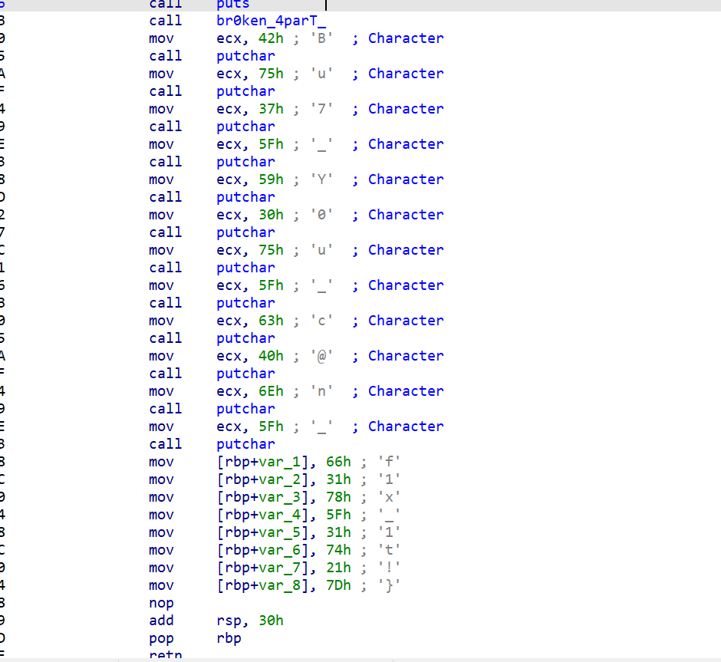Select the 6Eh hex operand
This screenshot has height=662, width=721.
(x=270, y=391)
